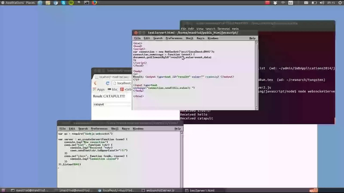Reload the localhost page in browser
The image size is (344, 193).
click(107, 83)
